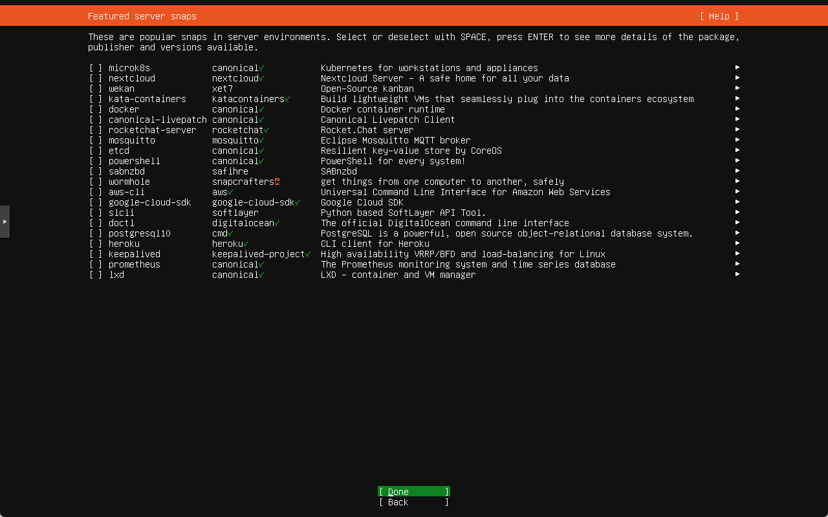Tick the docker snap checkbox

(x=96, y=109)
